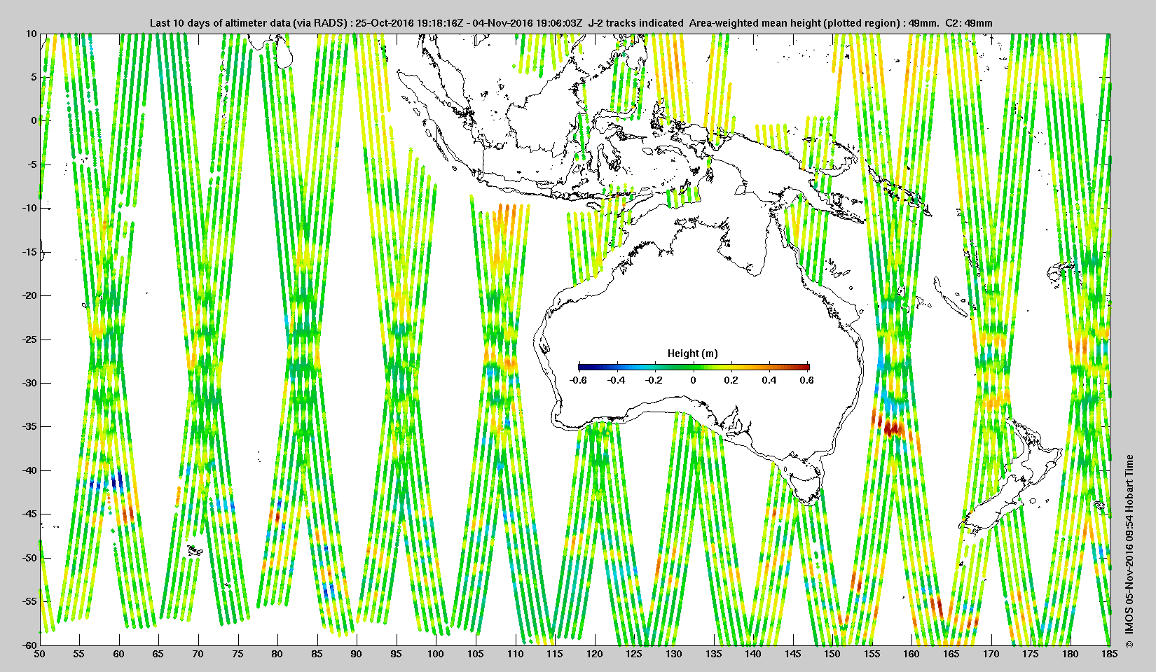
Task: Click the longitude axis label 145
Action: (x=792, y=654)
